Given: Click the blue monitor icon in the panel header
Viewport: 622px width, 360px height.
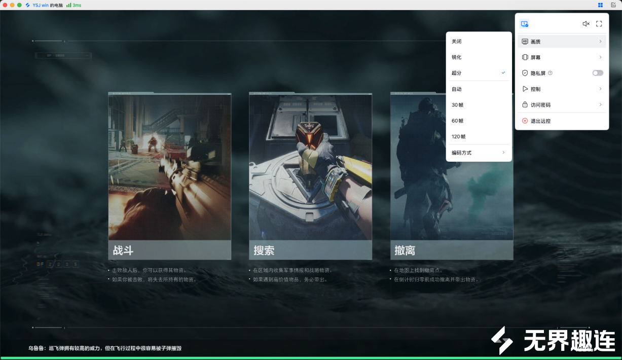Looking at the screenshot, I should [524, 24].
